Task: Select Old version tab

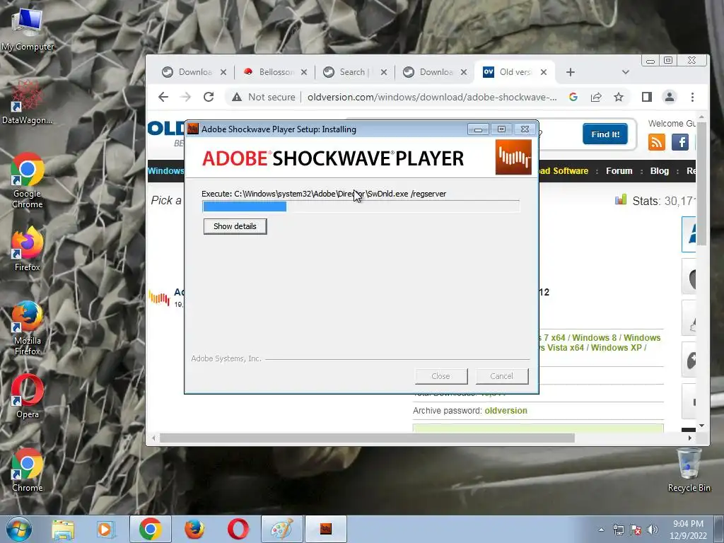Action: pos(508,72)
